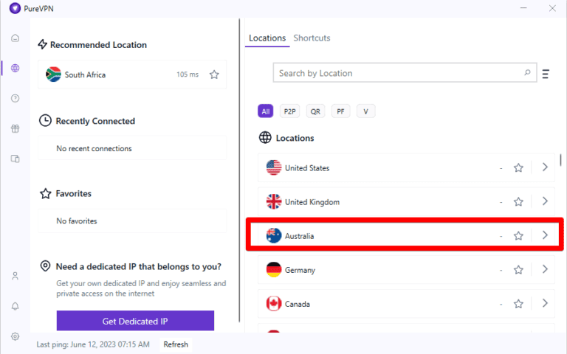
Task: Click the Refresh ping button
Action: pyautogui.click(x=176, y=344)
